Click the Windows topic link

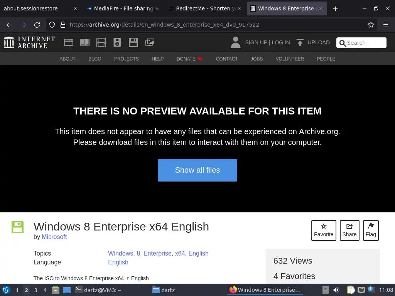coord(120,254)
